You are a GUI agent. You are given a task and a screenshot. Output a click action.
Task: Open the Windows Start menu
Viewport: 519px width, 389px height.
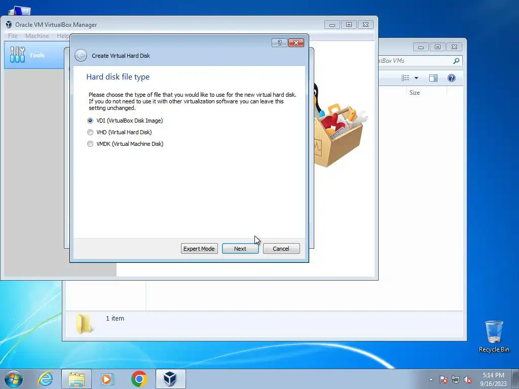point(14,379)
